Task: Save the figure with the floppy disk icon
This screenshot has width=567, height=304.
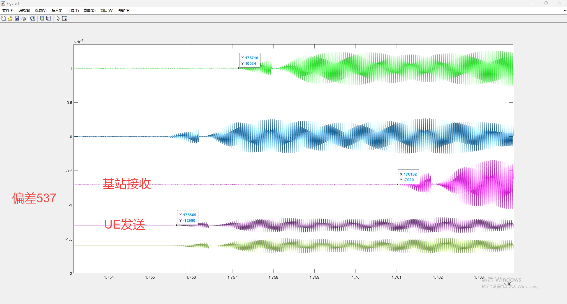Action: (17, 19)
